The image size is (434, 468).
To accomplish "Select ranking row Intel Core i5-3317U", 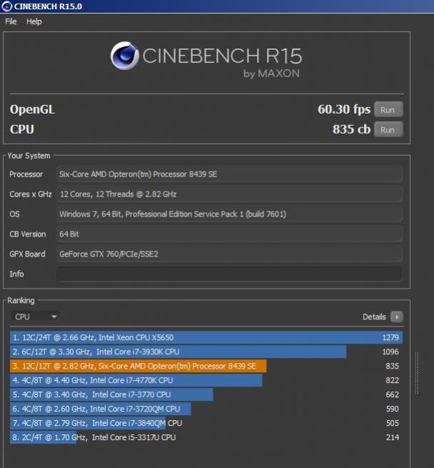I will coord(206,437).
